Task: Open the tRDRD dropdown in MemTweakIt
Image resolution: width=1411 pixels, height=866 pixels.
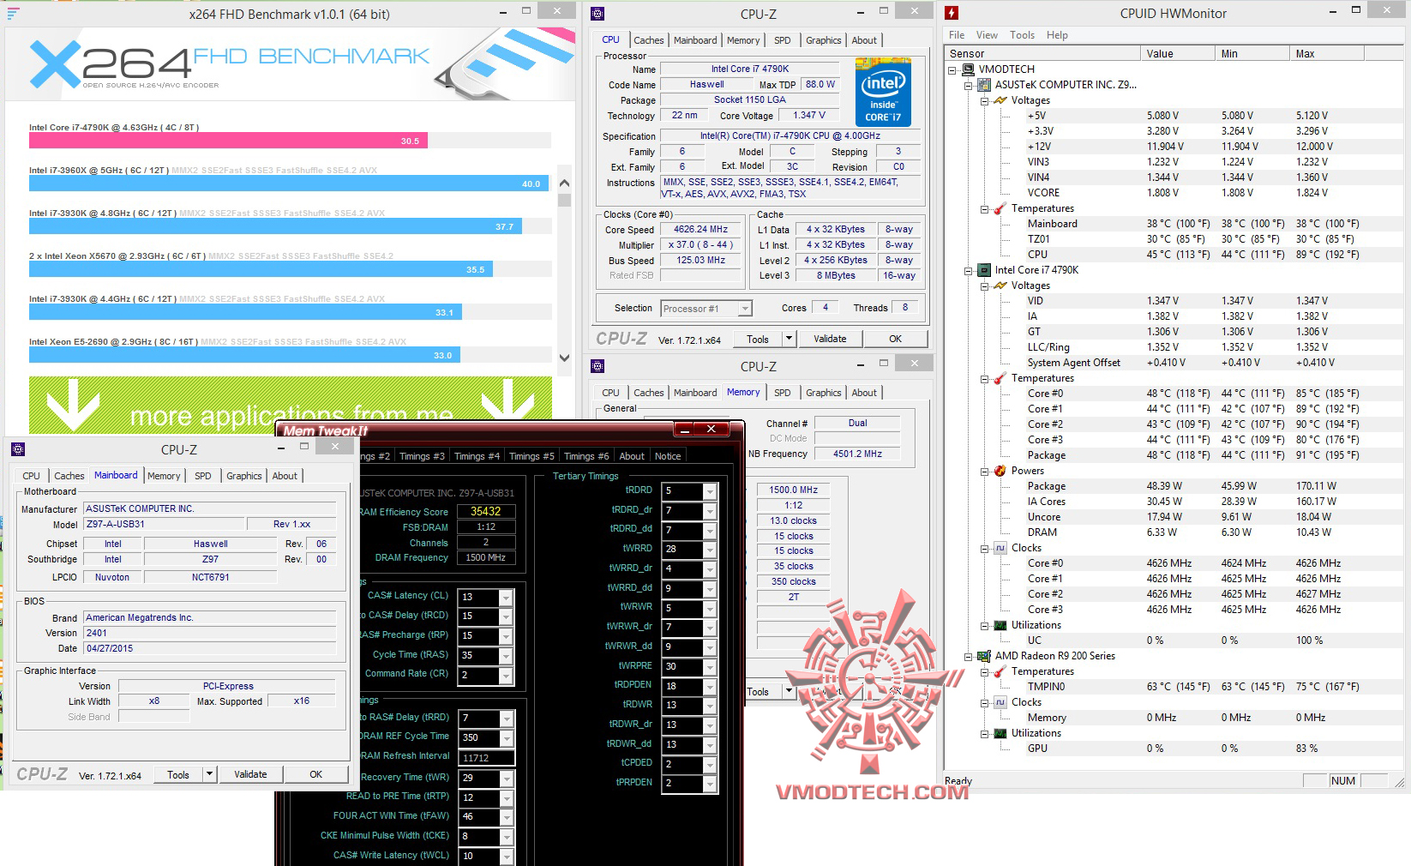Action: [x=710, y=491]
